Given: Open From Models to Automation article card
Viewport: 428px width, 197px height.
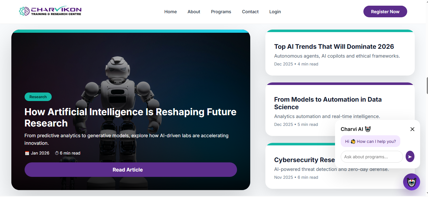Looking at the screenshot, I should point(328,103).
